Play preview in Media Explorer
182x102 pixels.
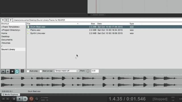(3, 71)
